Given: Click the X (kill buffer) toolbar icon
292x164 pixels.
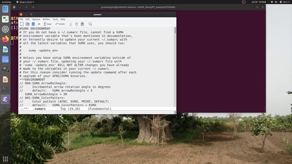Looking at the screenshot, I should [39, 24].
